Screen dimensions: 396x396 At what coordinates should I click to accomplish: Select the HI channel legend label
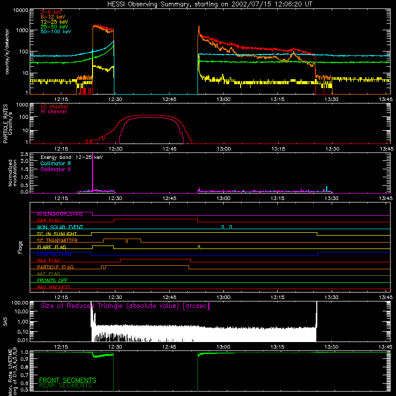pyautogui.click(x=53, y=112)
